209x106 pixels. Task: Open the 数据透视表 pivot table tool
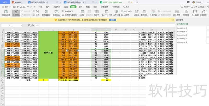tap(6, 13)
